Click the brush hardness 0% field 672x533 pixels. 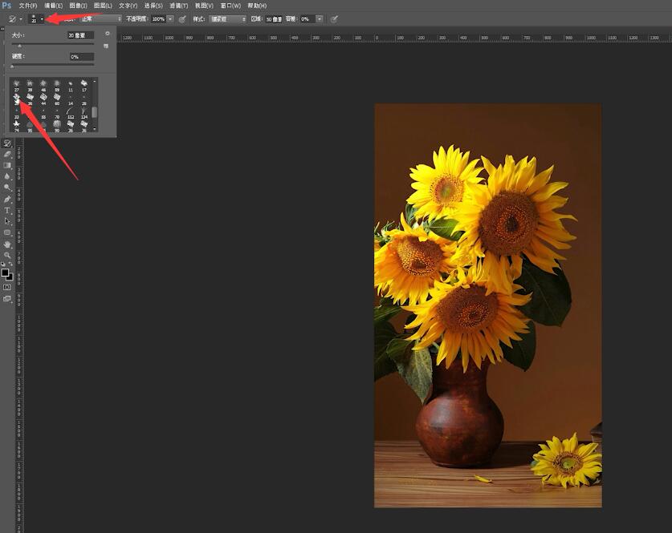tap(82, 57)
